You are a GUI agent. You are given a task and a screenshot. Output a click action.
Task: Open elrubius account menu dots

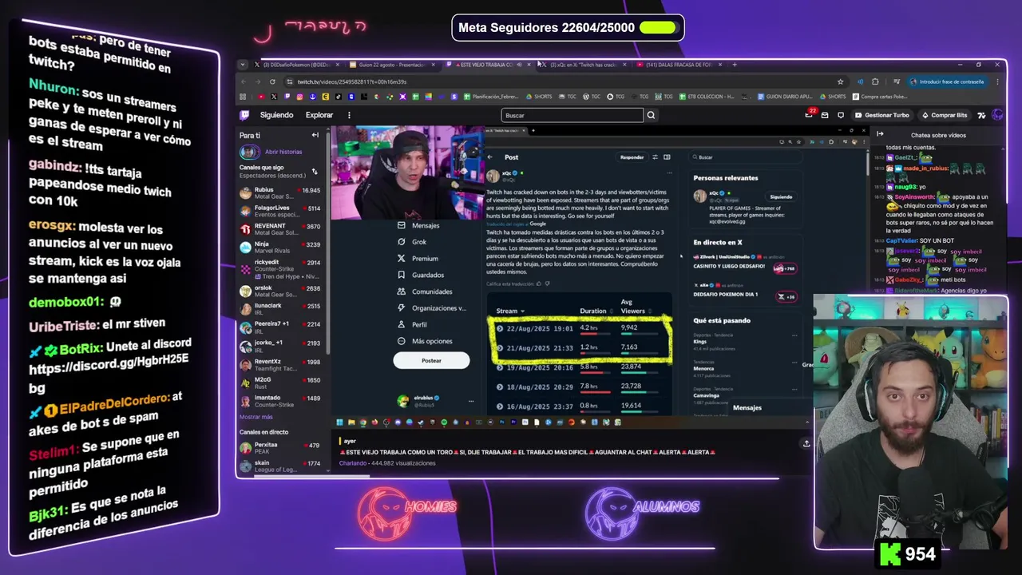click(x=471, y=400)
